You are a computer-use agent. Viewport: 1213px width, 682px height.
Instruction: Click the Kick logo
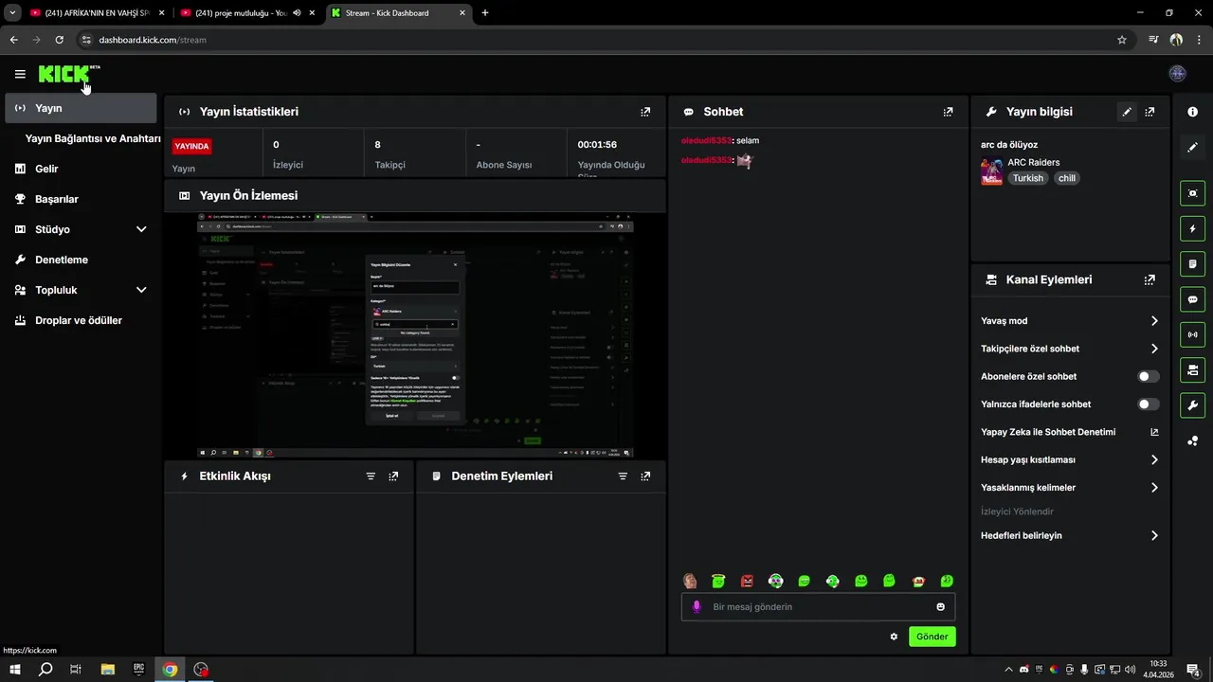pyautogui.click(x=64, y=74)
